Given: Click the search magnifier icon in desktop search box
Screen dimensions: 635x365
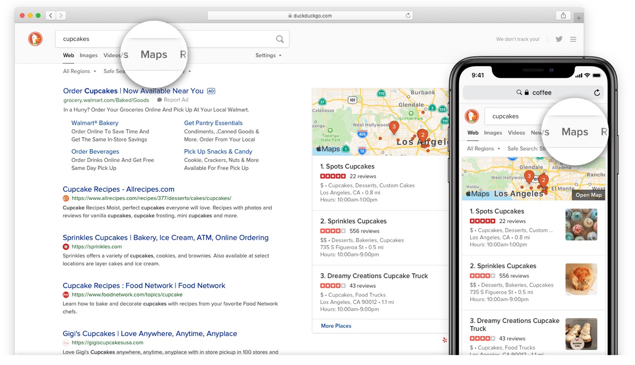Looking at the screenshot, I should (x=280, y=39).
